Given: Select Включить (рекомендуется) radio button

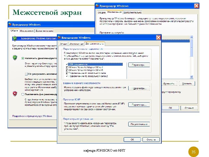Looking at the screenshot, I should pyautogui.click(x=23, y=58).
